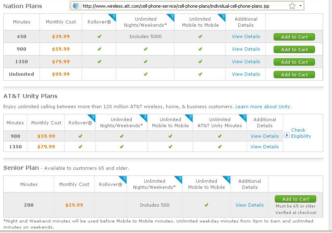Screen dimensions: 332x233
Task: Click help icon on Nation Plans Mobile to Mobile
Action: tap(223, 17)
